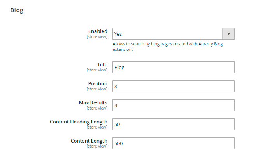Click the Title field label
This screenshot has width=263, height=160.
pos(102,64)
